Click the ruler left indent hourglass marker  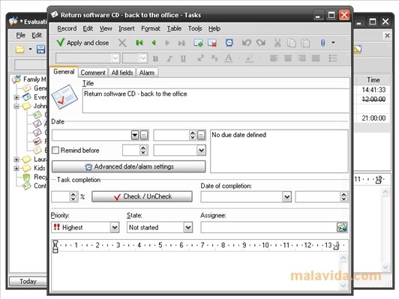pos(55,247)
